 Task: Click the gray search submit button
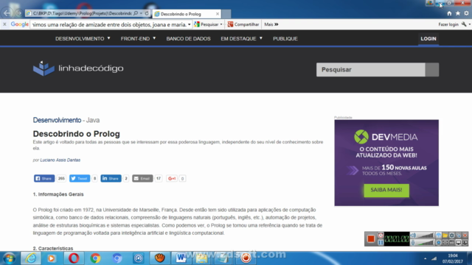tap(432, 70)
